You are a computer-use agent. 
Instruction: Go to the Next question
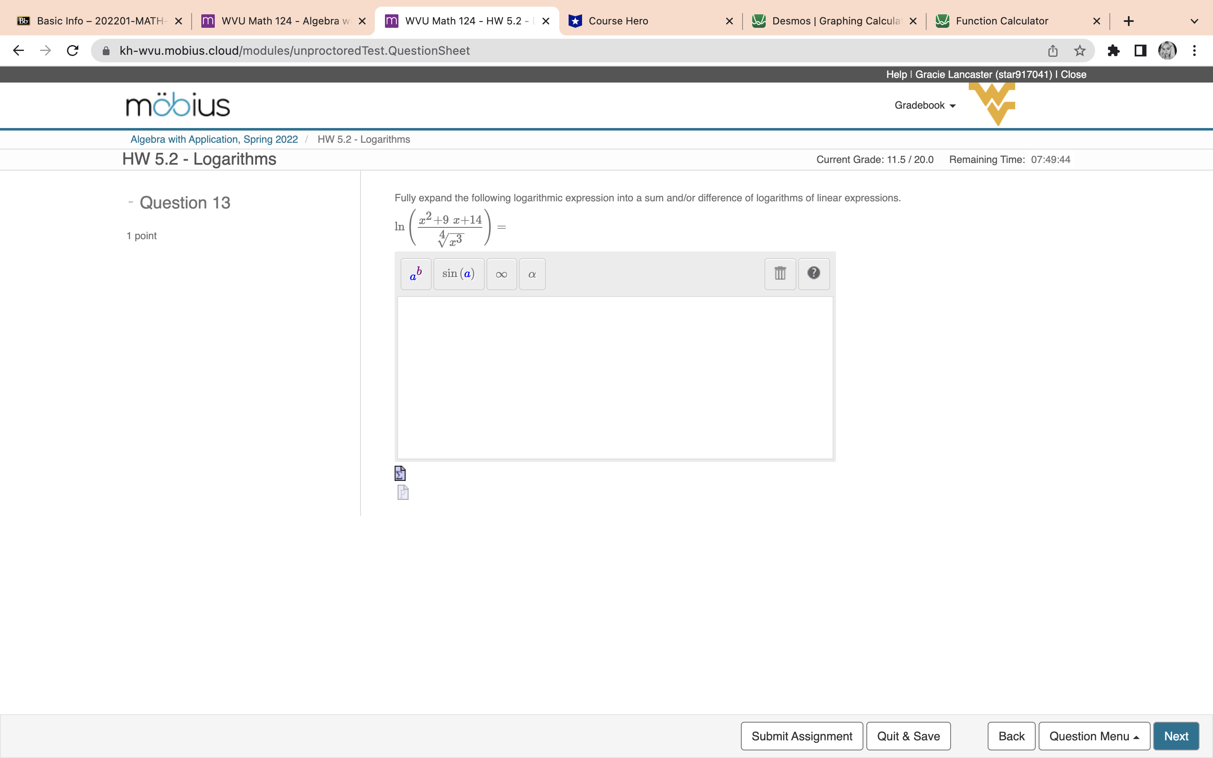(1176, 736)
